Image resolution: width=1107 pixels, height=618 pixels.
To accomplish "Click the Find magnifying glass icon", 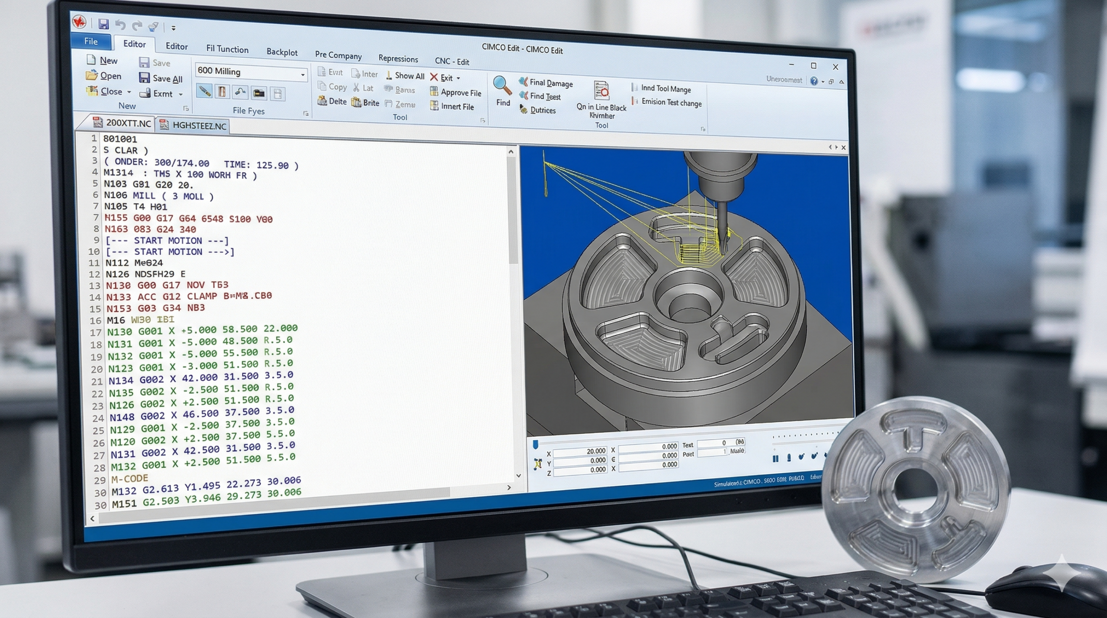I will (502, 85).
